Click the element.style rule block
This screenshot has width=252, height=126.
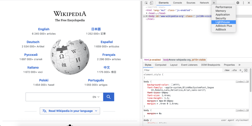click(x=196, y=76)
